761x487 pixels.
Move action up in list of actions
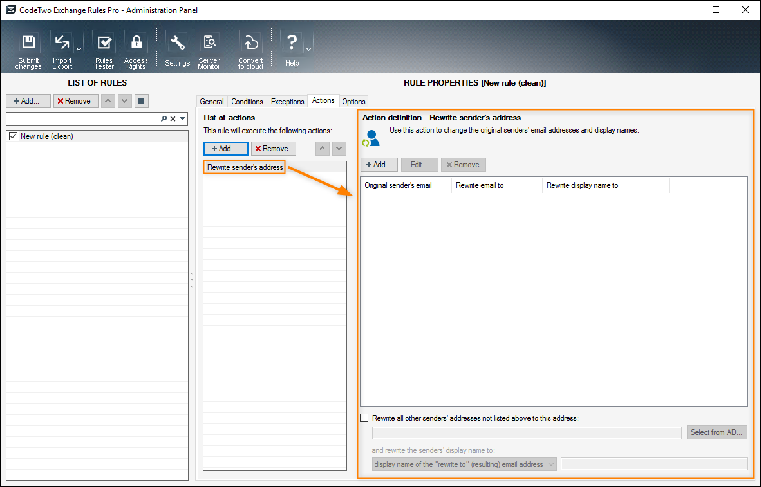(323, 149)
